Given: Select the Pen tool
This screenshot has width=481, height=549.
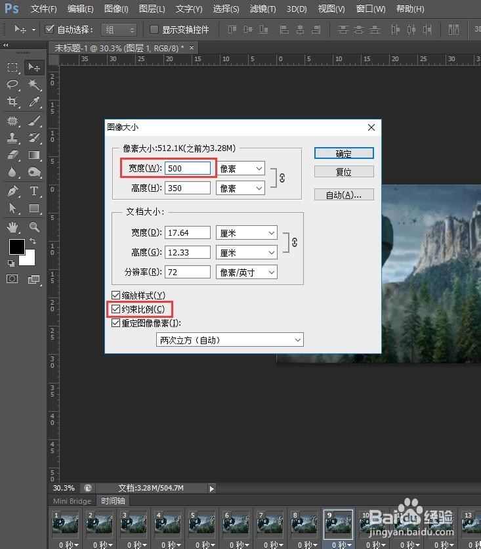Looking at the screenshot, I should click(12, 191).
